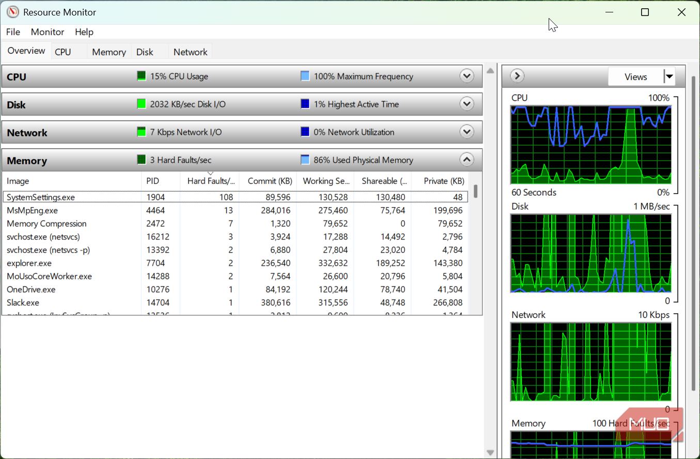Screen dimensions: 700x459
Task: Click the green Hard Faults/sec indicator square
Action: click(142, 160)
